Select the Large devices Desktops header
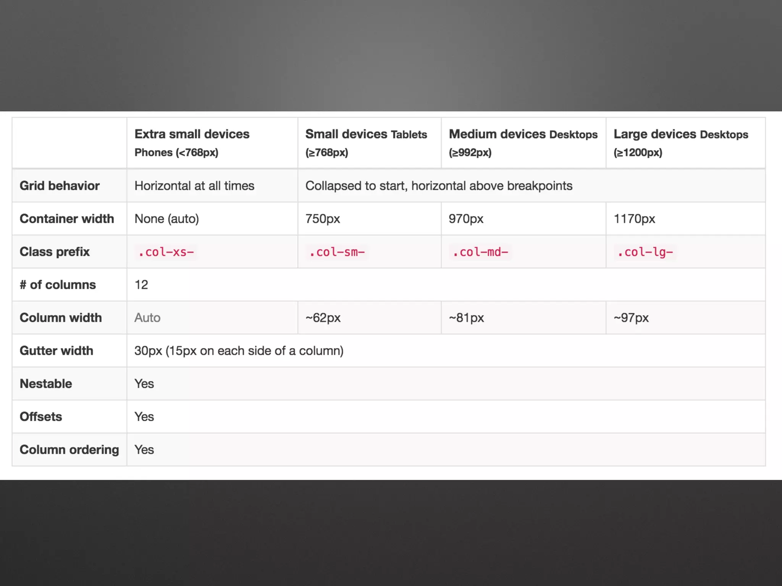This screenshot has width=782, height=586. (x=680, y=134)
